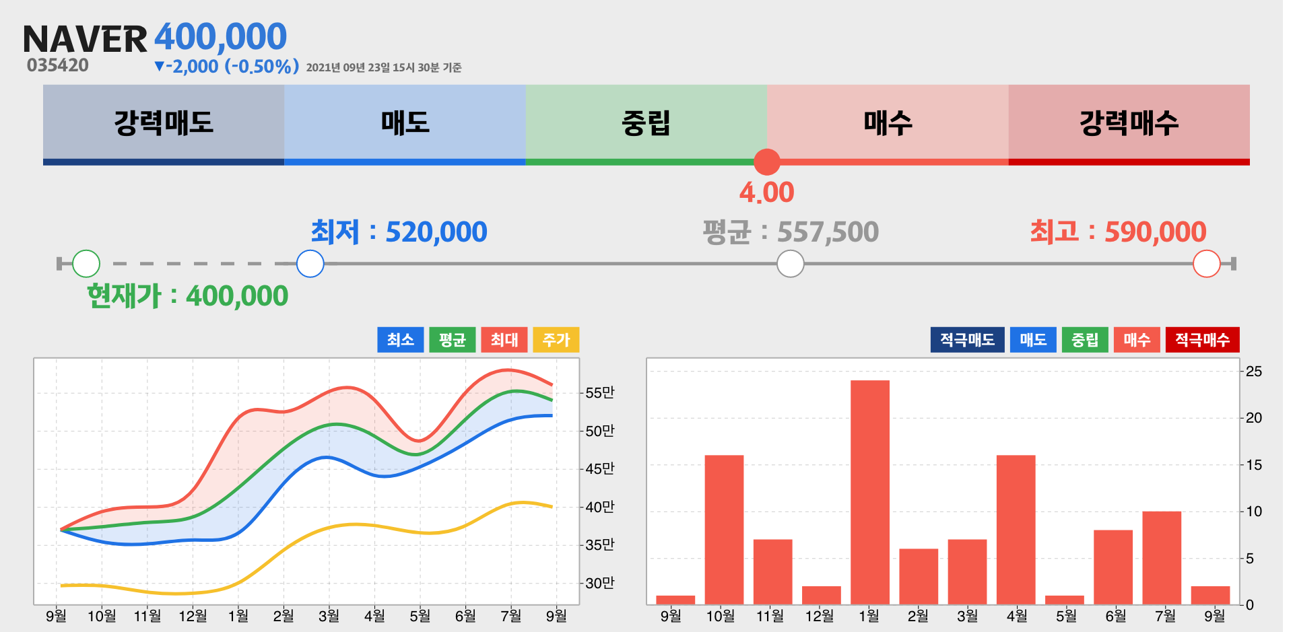Toggle the green 중립 legend in bar chart

[x=1085, y=340]
